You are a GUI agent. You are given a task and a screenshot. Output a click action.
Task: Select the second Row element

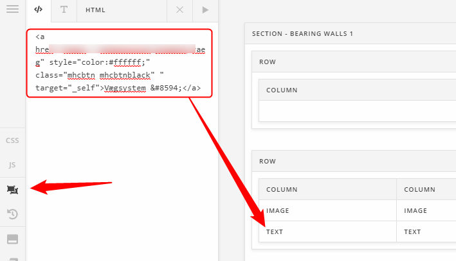pos(268,162)
